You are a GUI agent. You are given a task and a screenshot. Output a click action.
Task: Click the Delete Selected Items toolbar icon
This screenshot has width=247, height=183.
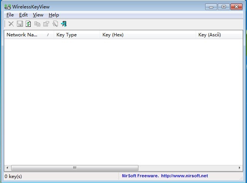(x=11, y=24)
